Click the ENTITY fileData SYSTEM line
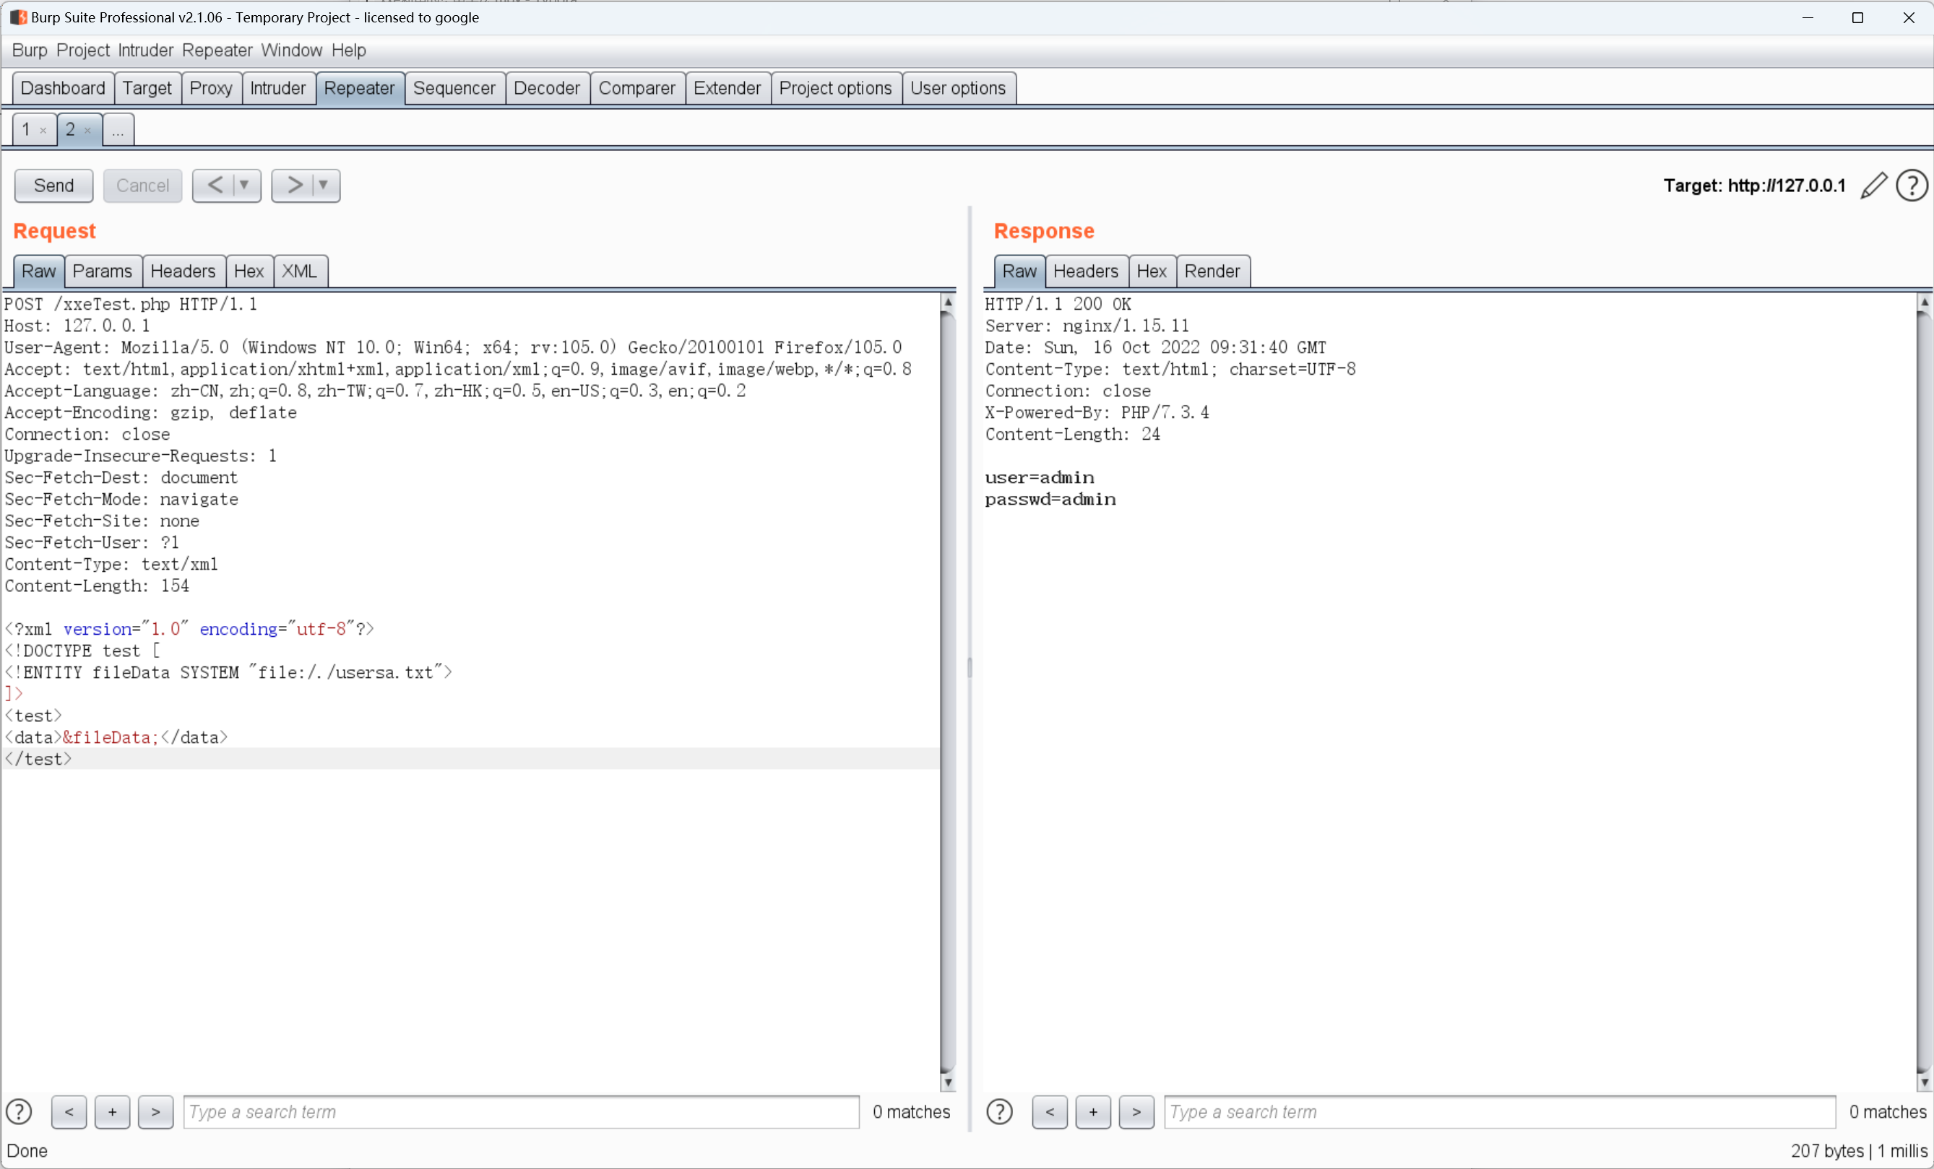 [x=228, y=672]
